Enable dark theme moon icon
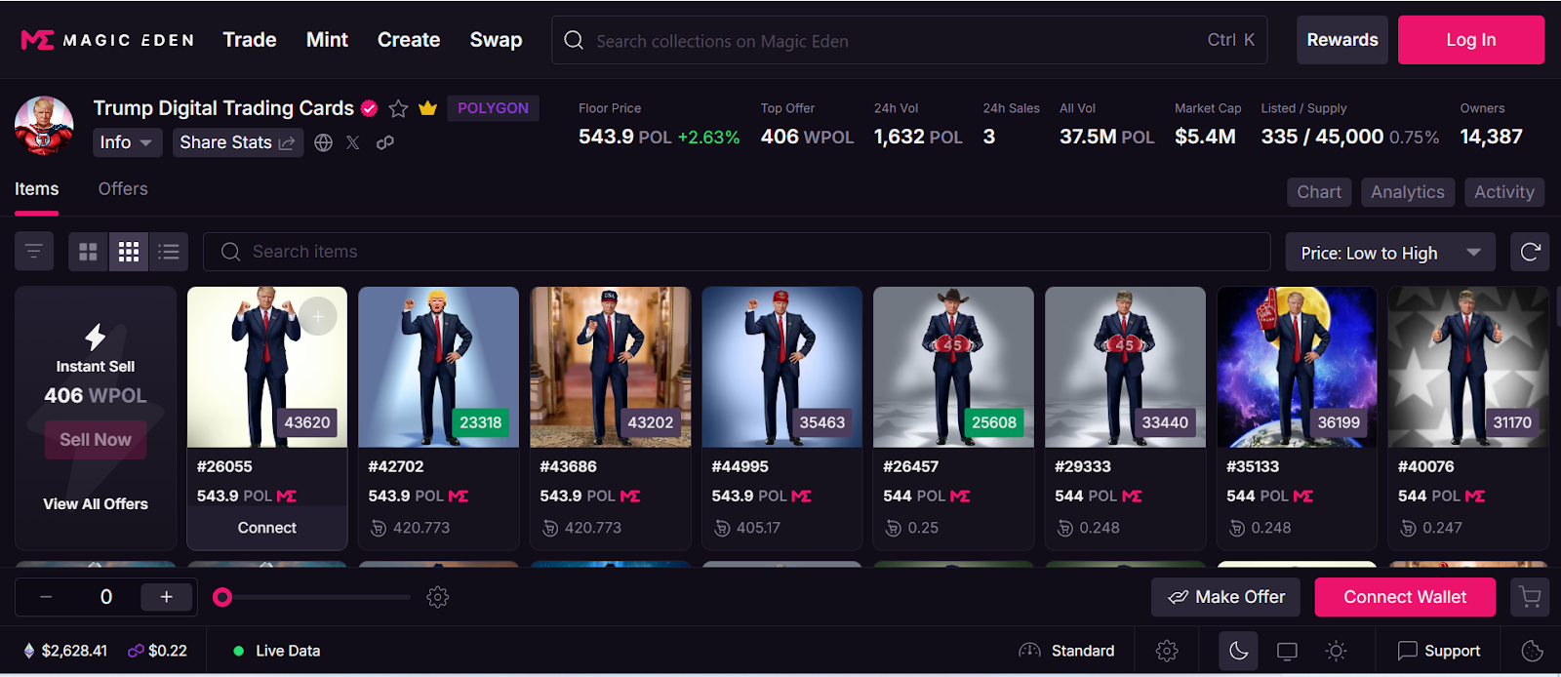The image size is (1561, 677). tap(1238, 651)
